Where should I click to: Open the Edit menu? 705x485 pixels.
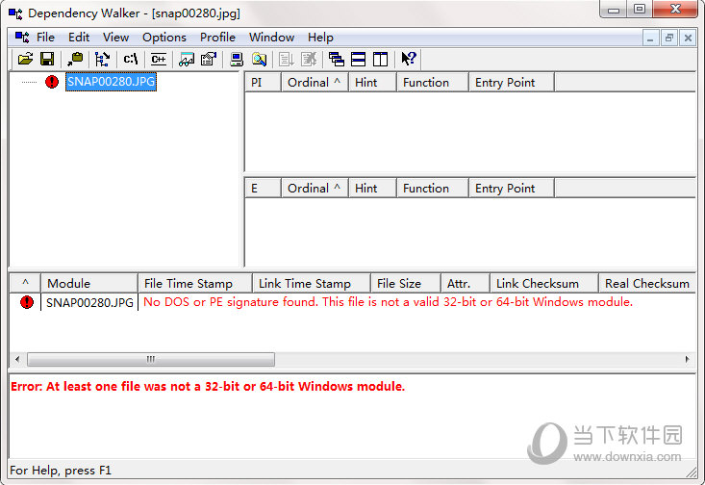(79, 38)
